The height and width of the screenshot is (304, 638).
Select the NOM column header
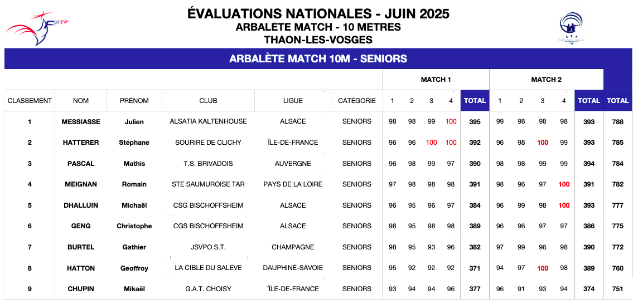[x=80, y=100]
